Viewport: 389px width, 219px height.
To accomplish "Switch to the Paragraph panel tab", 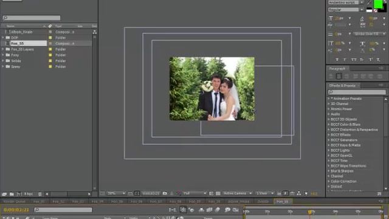I will point(337,69).
